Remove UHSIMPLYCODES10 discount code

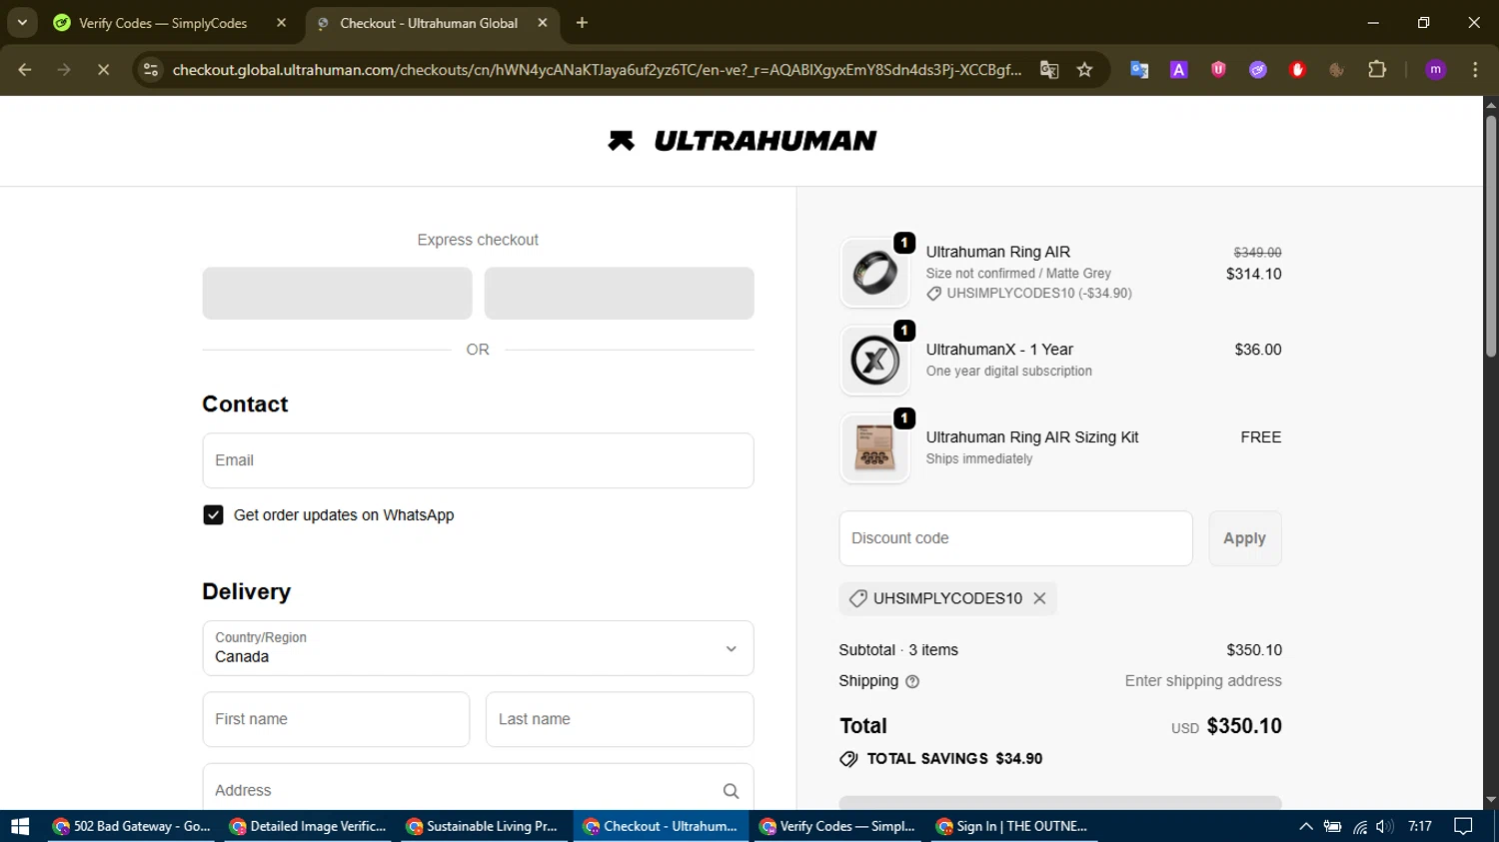click(x=1039, y=598)
